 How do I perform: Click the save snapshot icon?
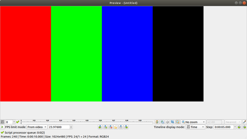click(x=162, y=122)
